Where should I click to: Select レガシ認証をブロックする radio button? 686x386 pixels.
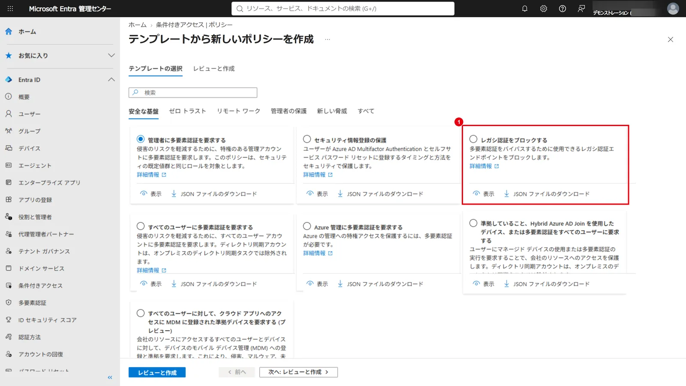[x=473, y=139]
